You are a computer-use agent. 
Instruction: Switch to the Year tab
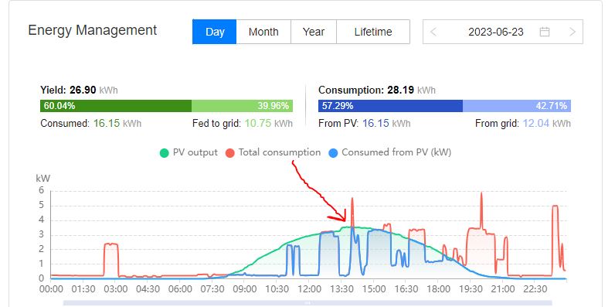tap(314, 32)
